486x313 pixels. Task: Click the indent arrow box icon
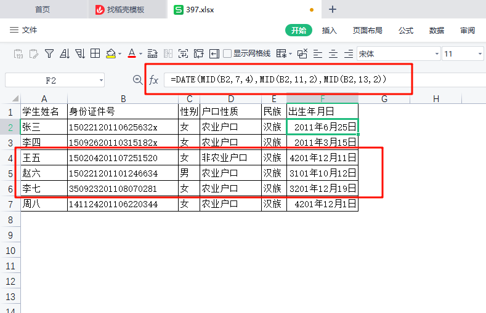click(x=214, y=54)
